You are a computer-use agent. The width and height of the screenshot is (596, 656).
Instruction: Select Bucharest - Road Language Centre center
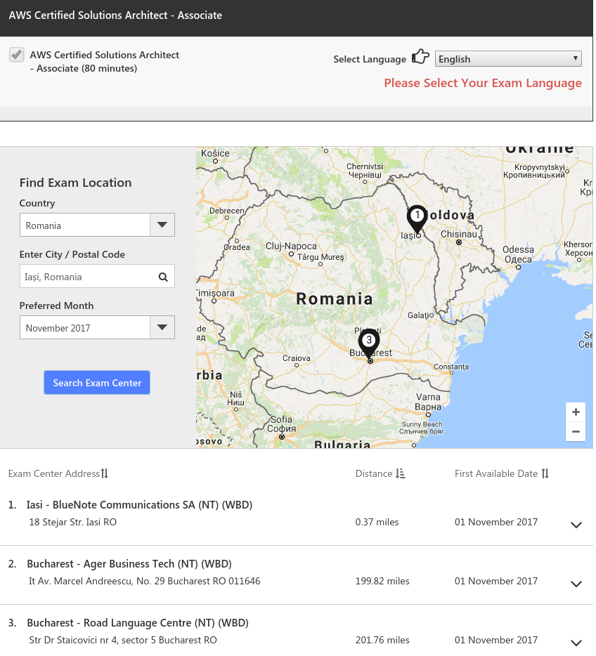click(138, 624)
